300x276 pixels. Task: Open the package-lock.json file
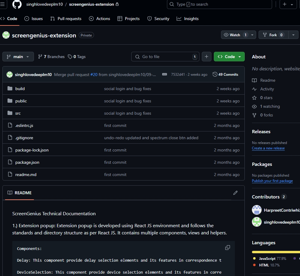pos(32,150)
